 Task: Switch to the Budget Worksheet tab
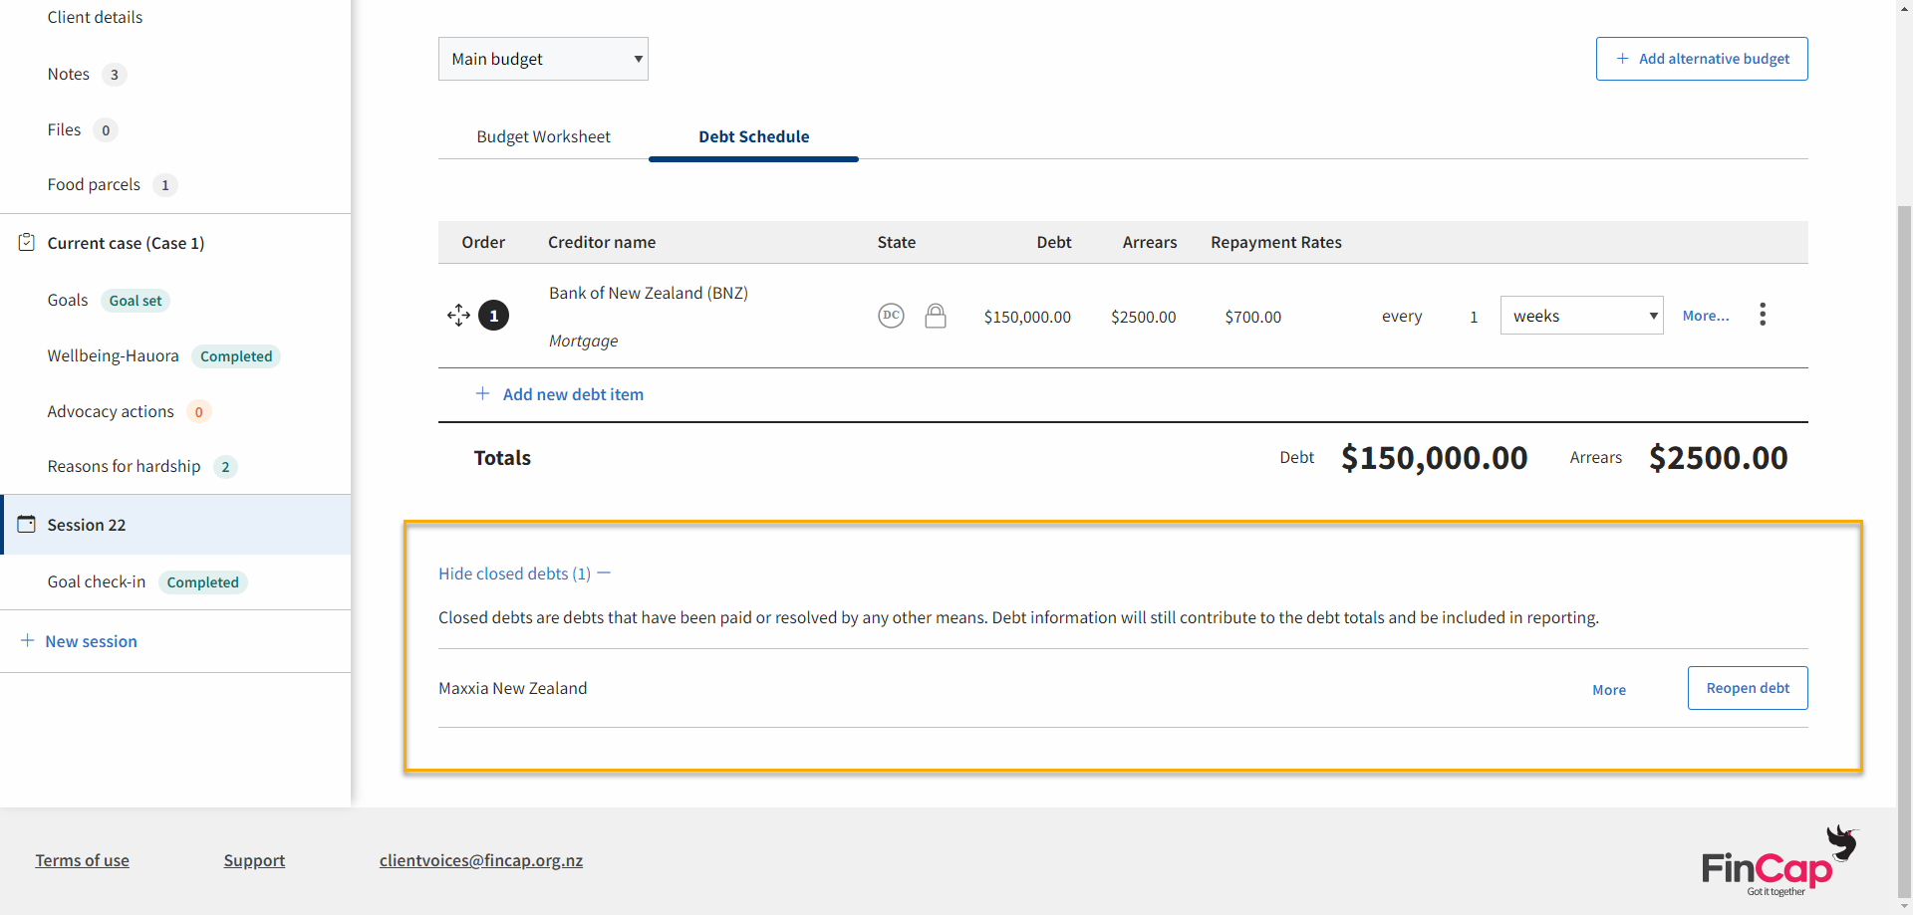click(x=543, y=136)
